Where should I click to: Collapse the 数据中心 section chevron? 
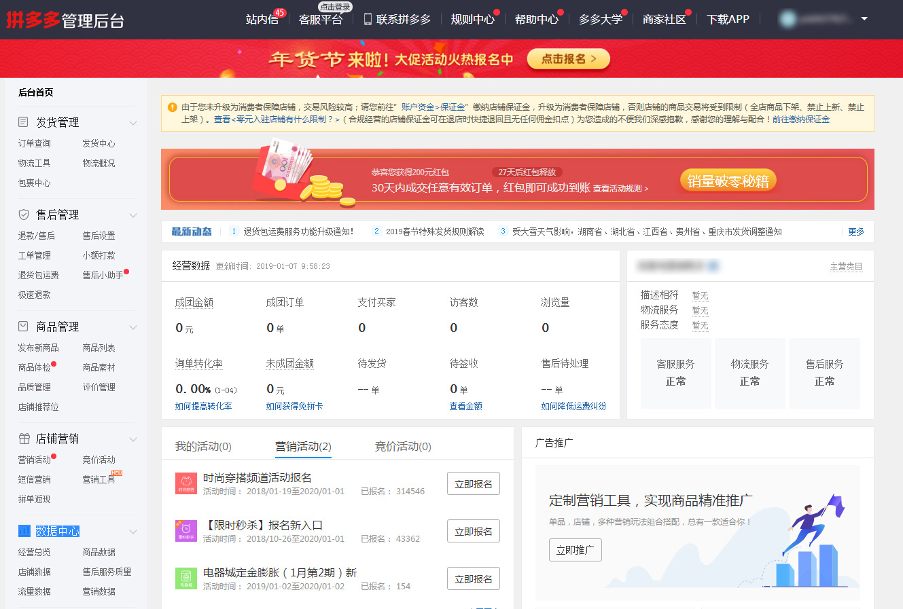click(x=133, y=532)
